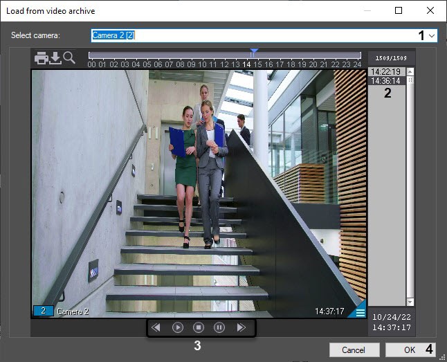Viewport: 447px width, 362px height.
Task: Click the blue timeline position marker
Action: [254, 52]
